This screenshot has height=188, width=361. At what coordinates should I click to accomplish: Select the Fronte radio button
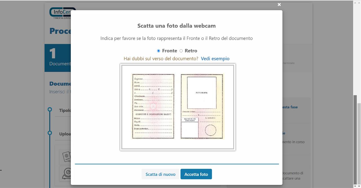coord(159,51)
